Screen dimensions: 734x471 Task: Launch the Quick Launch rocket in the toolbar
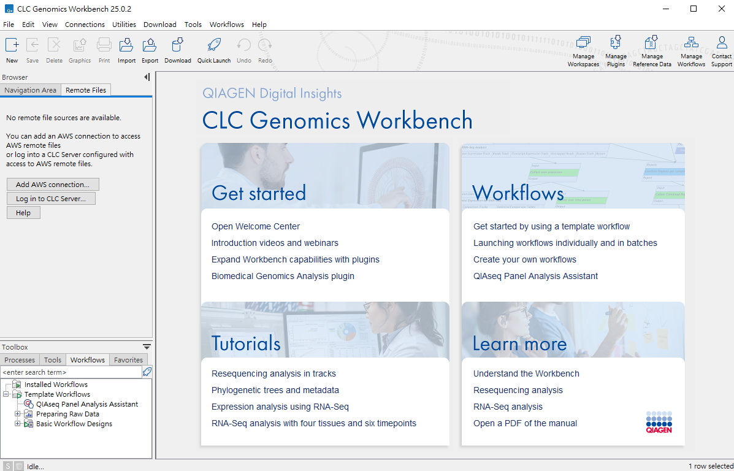214,45
